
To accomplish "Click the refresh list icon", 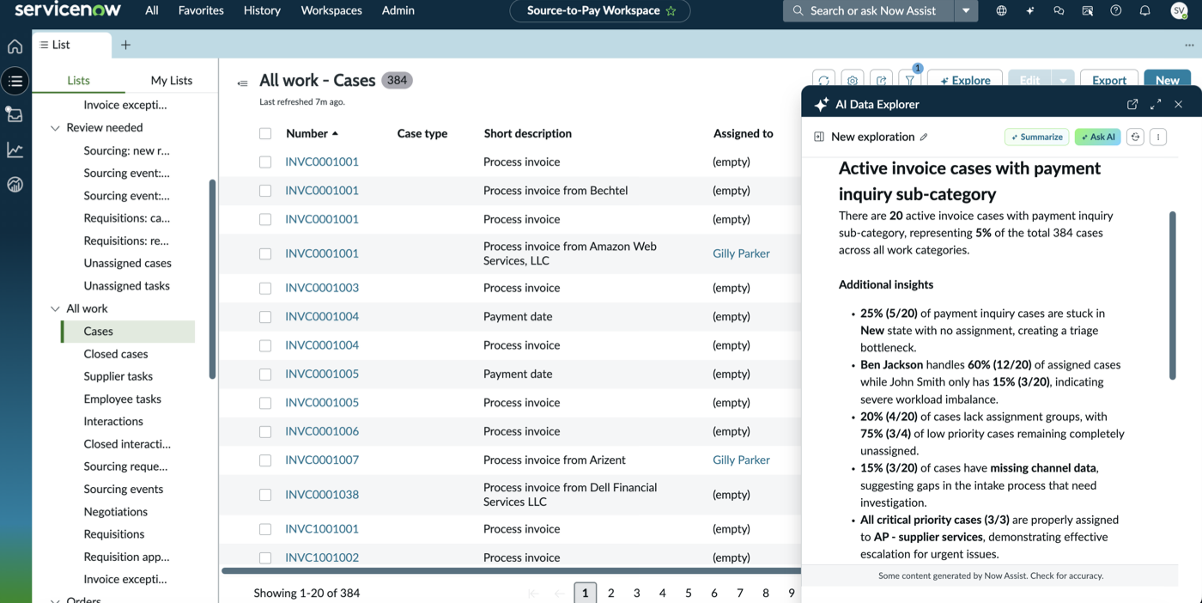I will tap(823, 81).
